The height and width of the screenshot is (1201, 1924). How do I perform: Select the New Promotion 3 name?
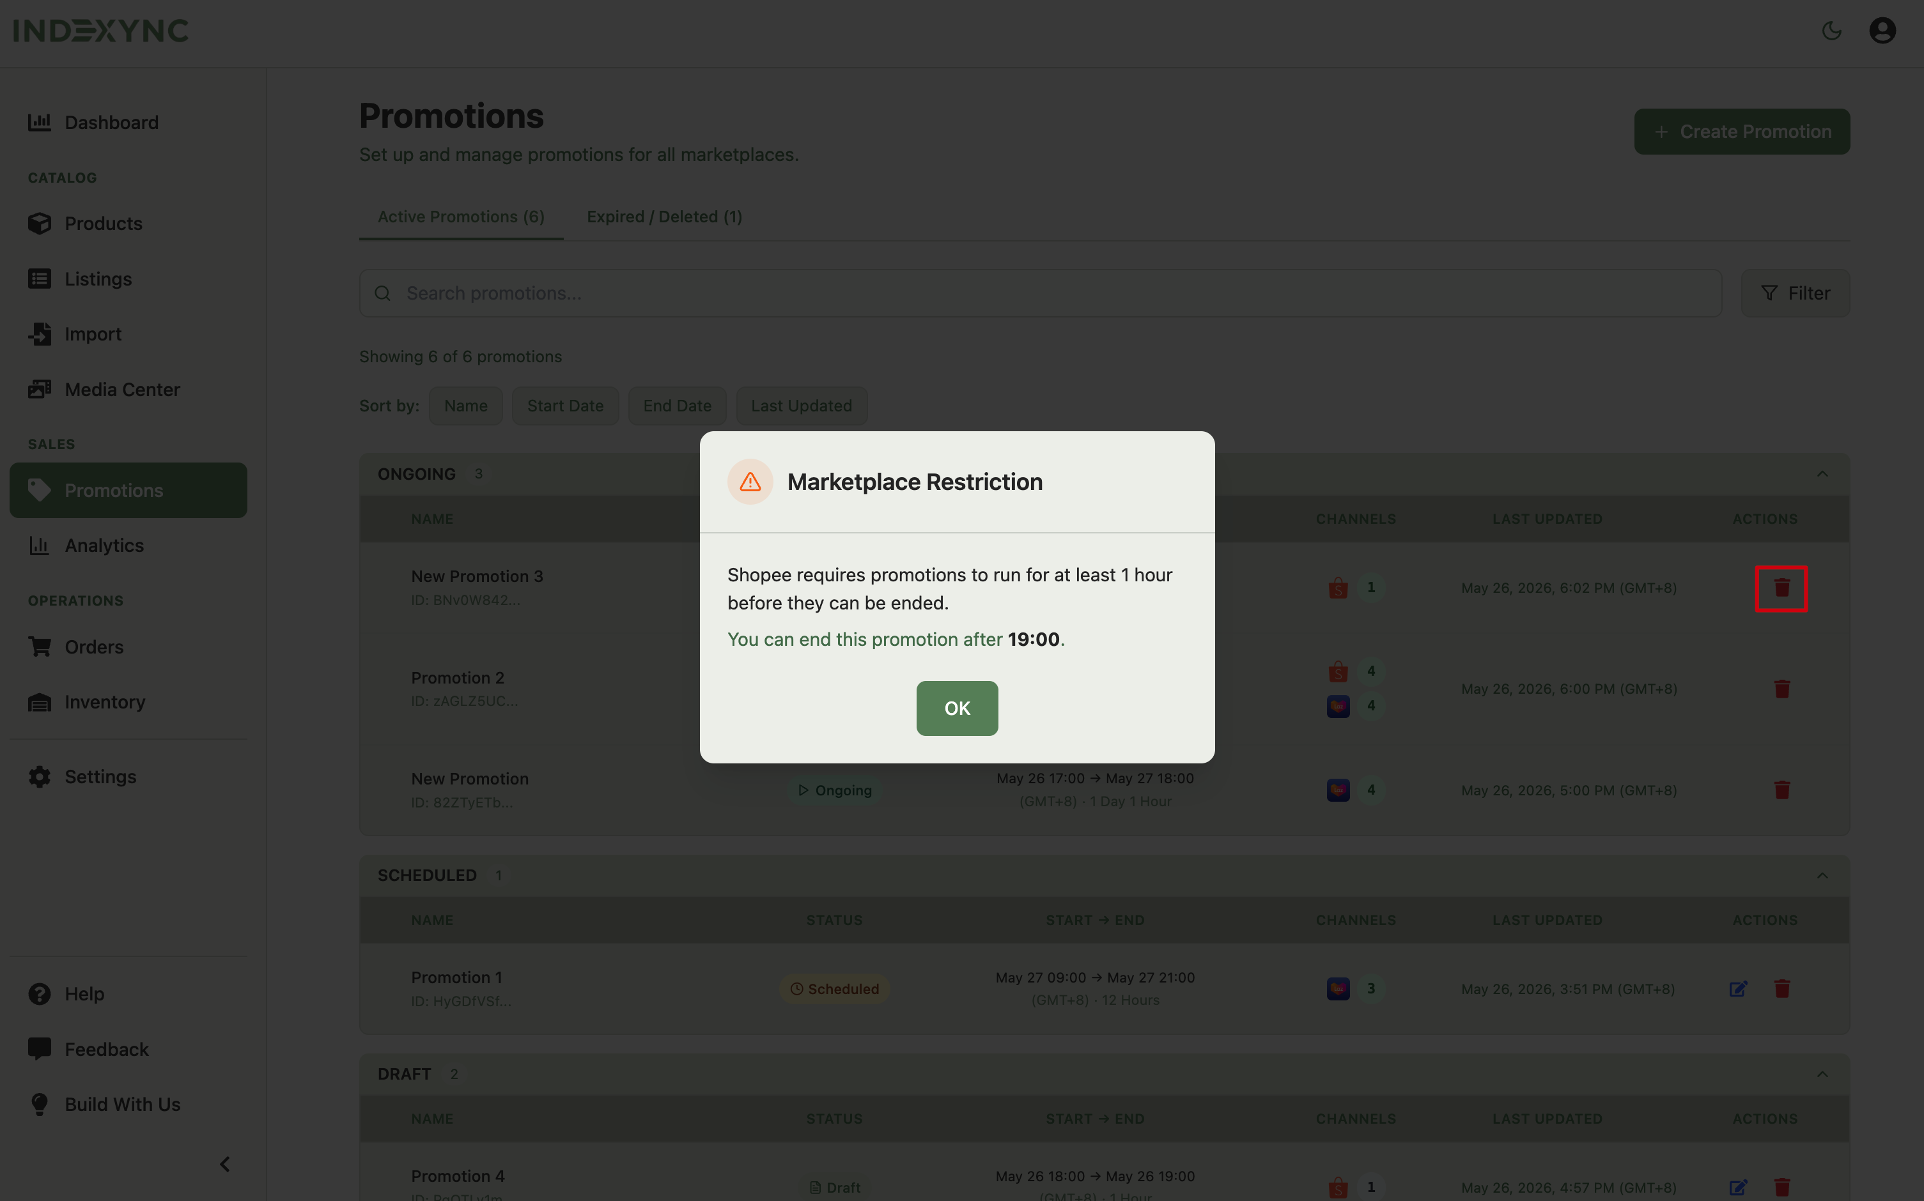(x=477, y=576)
